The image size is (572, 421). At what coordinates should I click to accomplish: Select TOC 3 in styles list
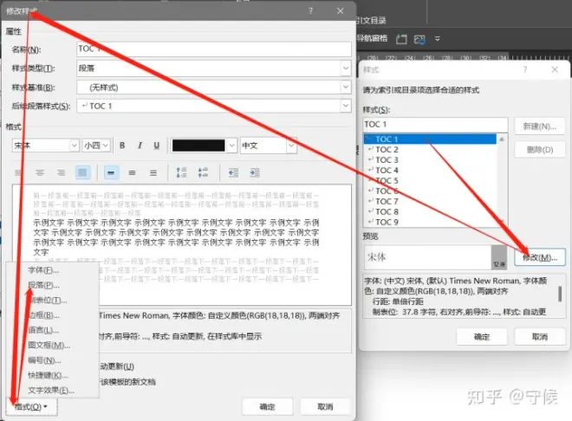(x=430, y=160)
